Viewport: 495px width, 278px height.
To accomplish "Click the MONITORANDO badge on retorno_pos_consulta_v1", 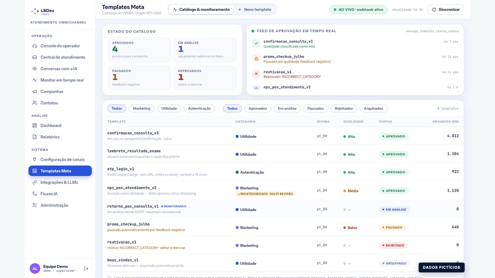I will [x=174, y=206].
